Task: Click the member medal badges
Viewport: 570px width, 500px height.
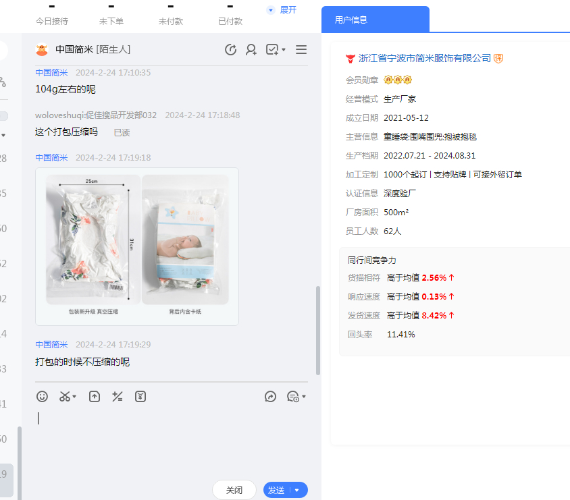Action: click(398, 80)
